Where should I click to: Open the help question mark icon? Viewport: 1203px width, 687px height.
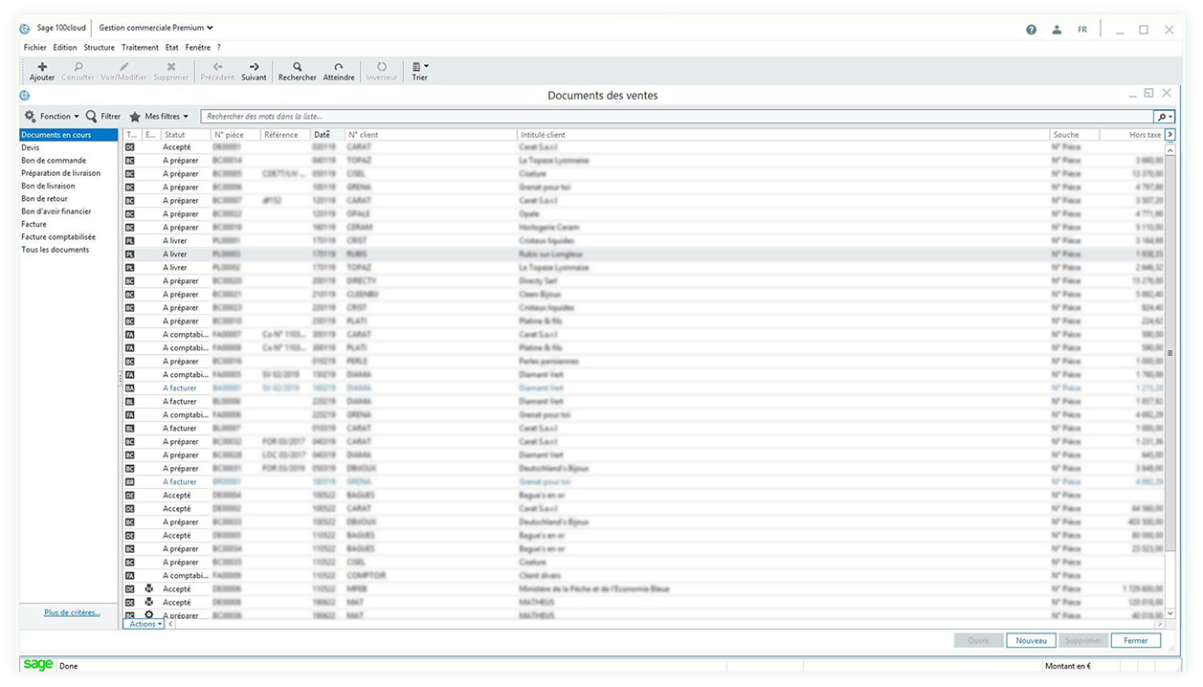1031,30
